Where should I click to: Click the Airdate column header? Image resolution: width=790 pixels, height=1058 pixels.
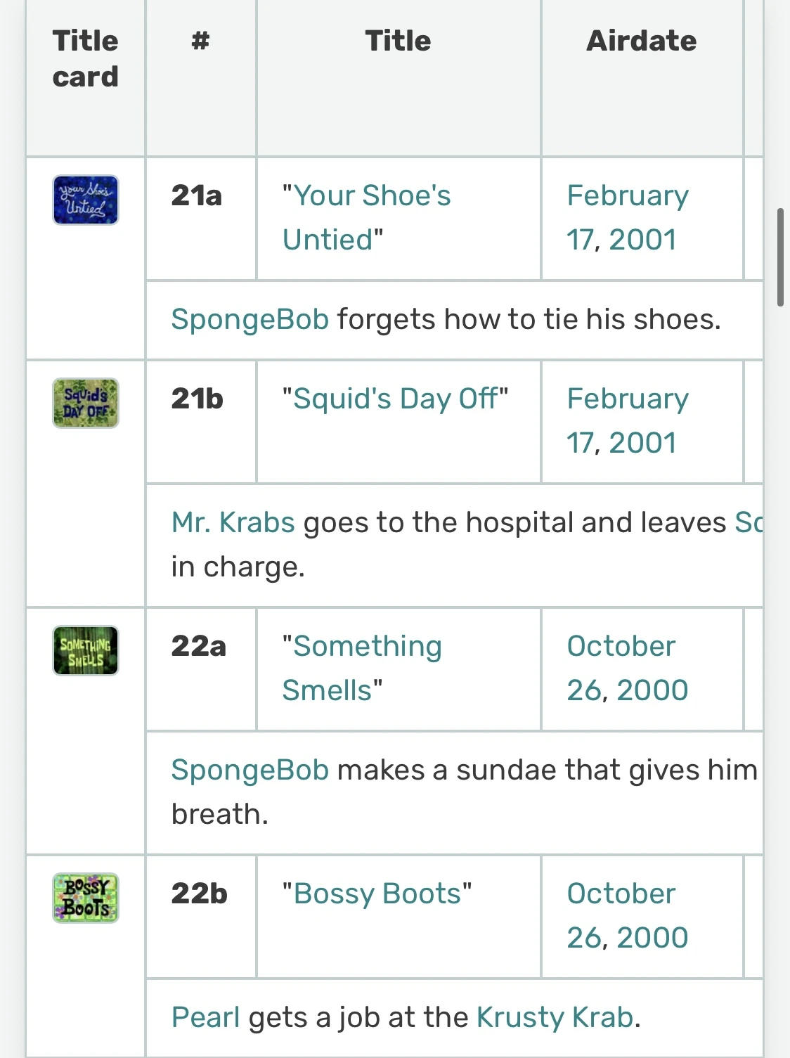[641, 41]
